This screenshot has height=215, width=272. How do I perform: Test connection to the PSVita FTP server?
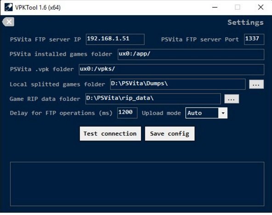[110, 134]
